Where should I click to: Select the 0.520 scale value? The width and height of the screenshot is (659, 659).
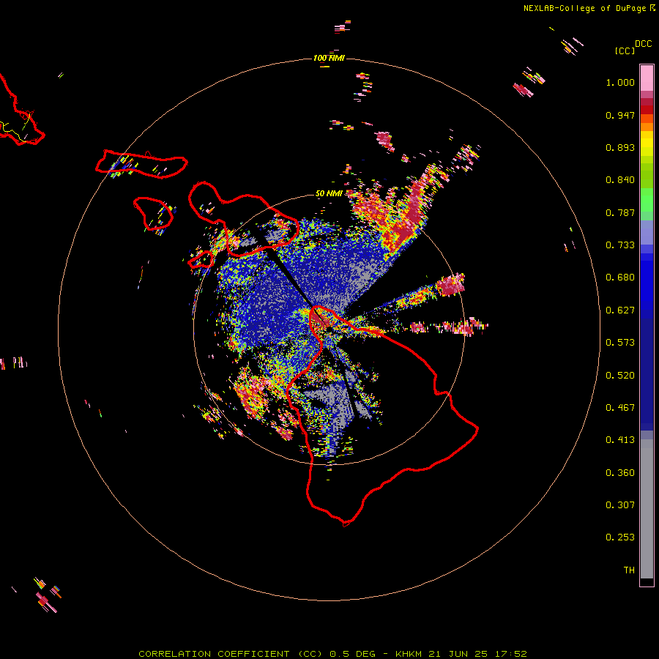(x=620, y=376)
